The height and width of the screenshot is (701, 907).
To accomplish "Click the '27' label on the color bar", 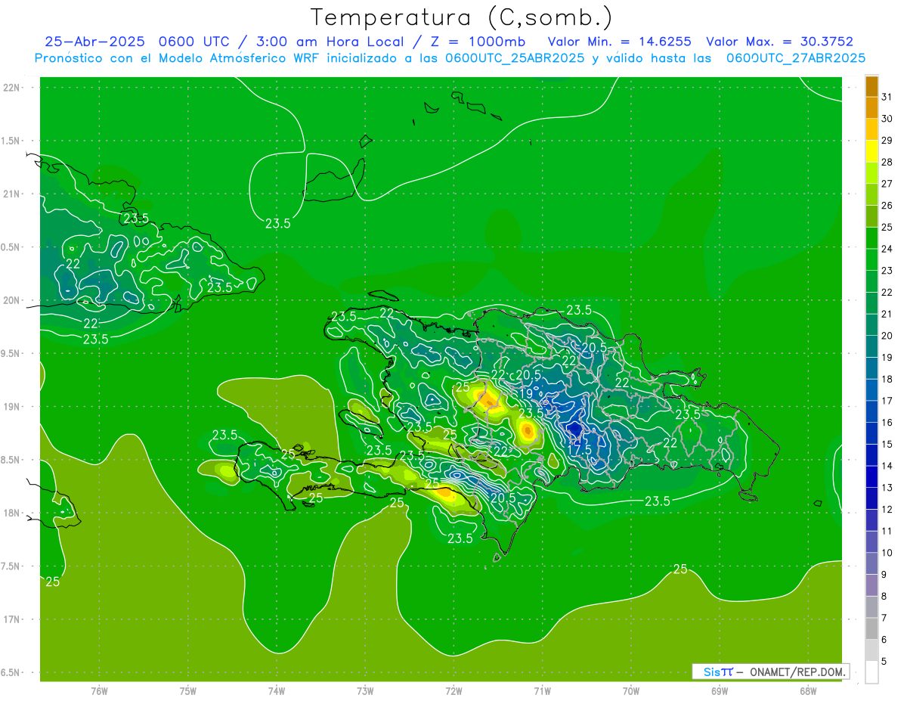I will pos(887,184).
